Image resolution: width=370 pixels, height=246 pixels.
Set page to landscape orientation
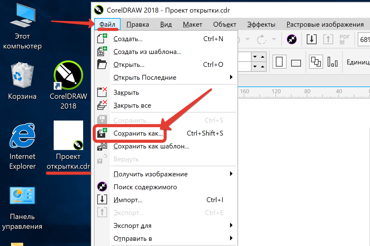[x=296, y=63]
